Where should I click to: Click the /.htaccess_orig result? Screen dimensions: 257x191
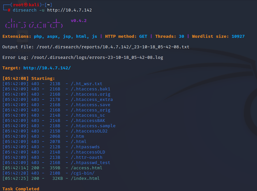point(91,110)
